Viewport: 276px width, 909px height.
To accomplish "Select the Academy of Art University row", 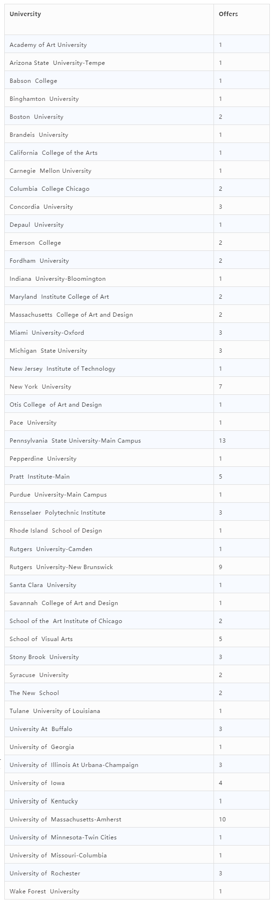I will coord(137,45).
